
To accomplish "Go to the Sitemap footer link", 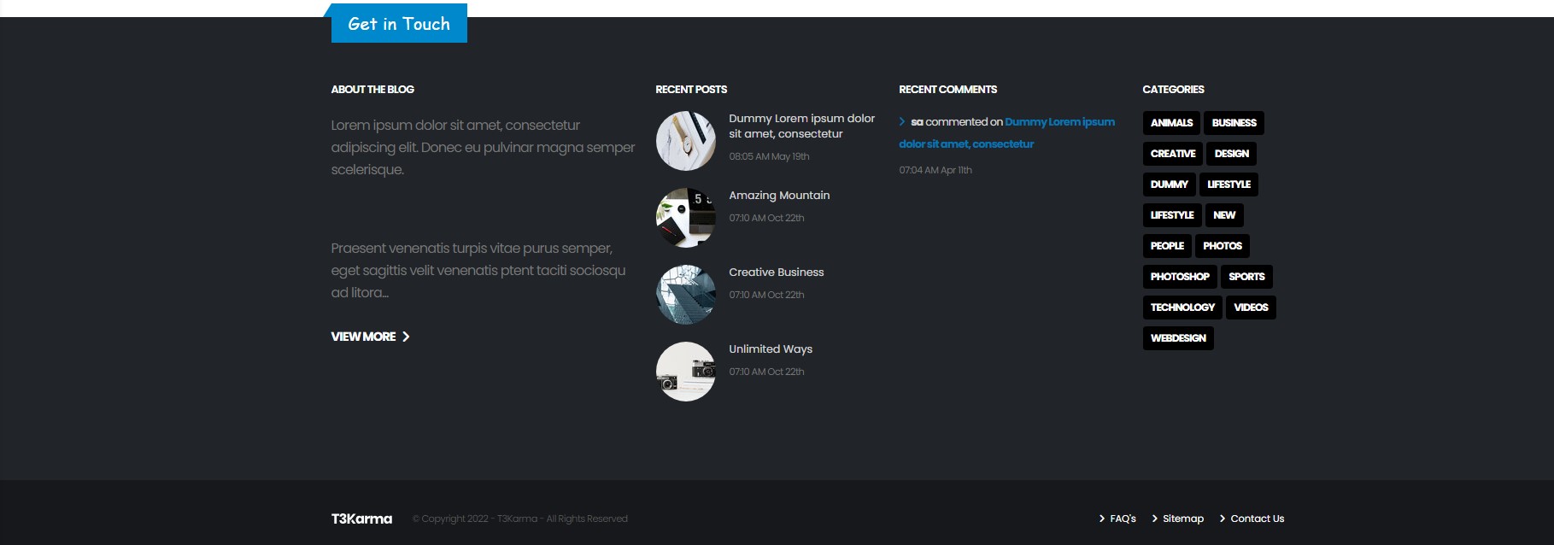I will click(x=1182, y=519).
